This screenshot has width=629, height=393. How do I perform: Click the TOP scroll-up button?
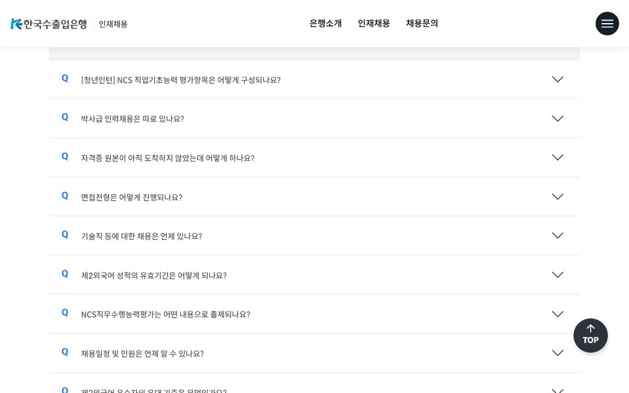[591, 335]
